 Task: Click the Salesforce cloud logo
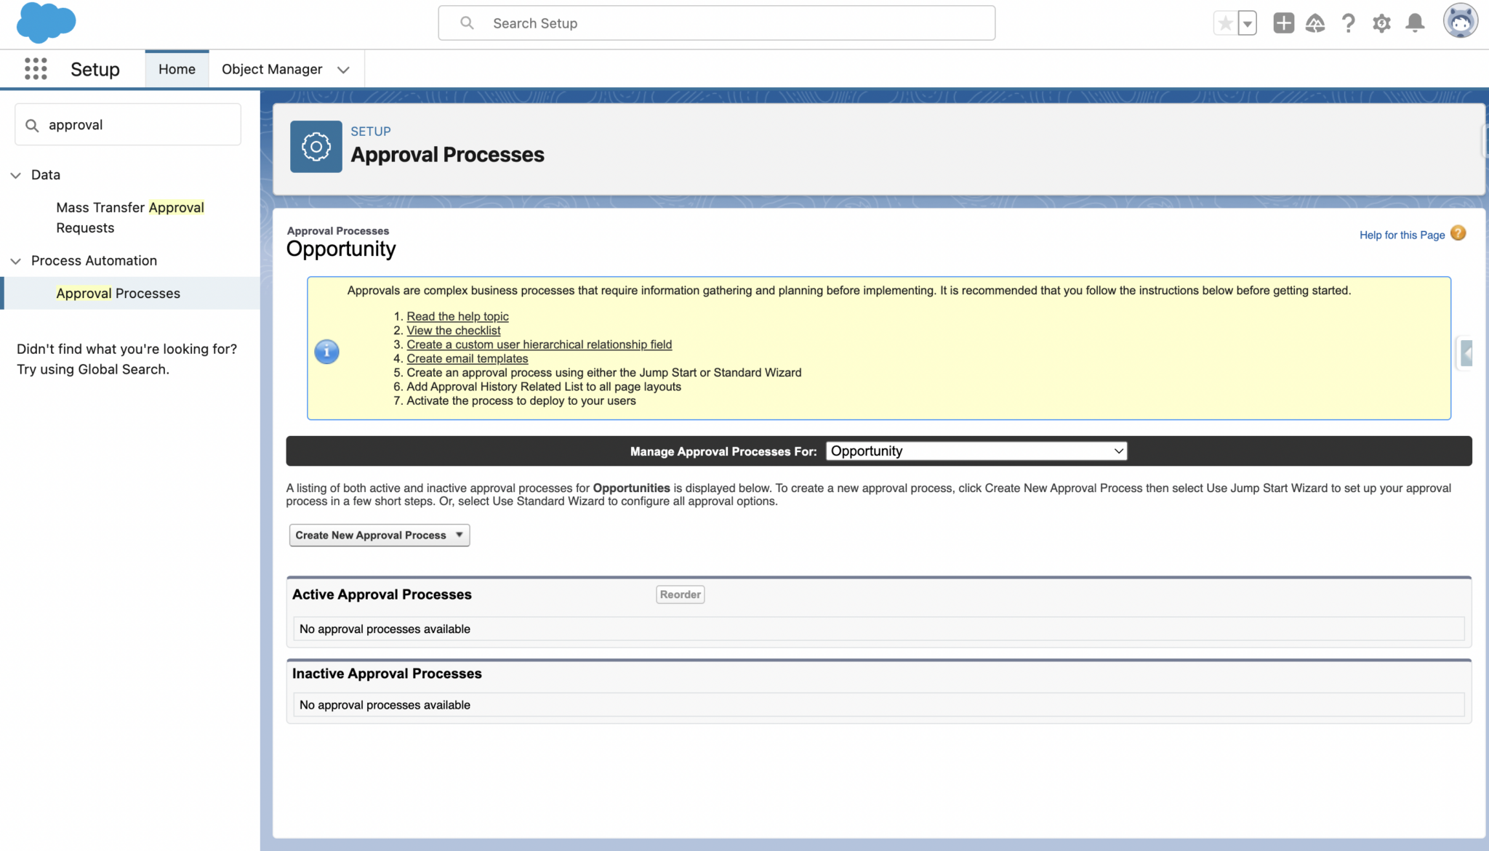coord(45,23)
